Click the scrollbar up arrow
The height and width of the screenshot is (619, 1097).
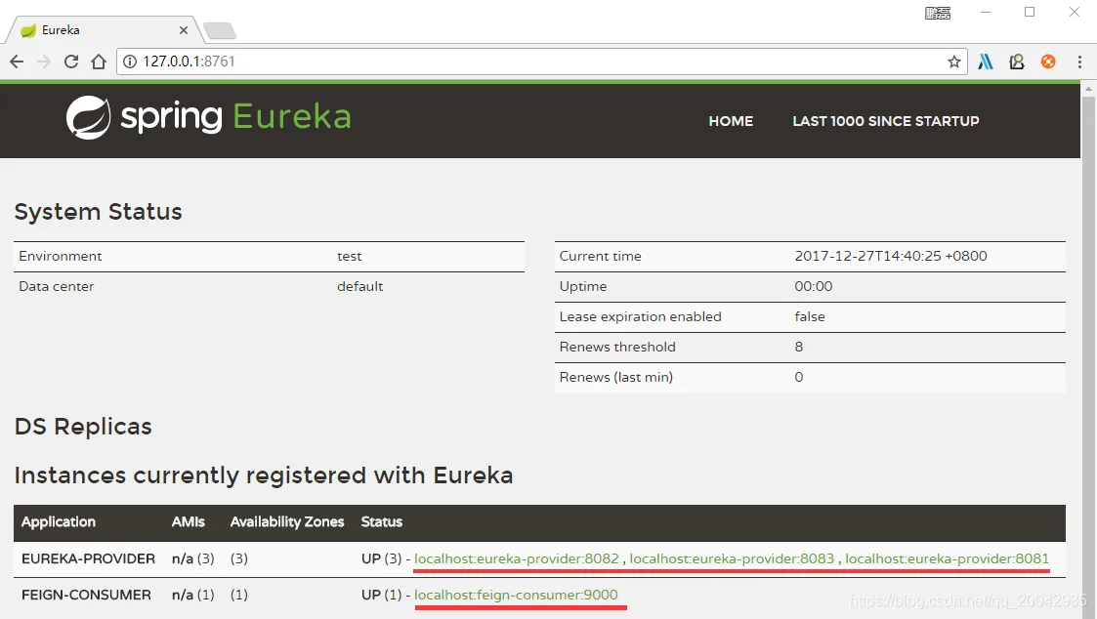1088,90
